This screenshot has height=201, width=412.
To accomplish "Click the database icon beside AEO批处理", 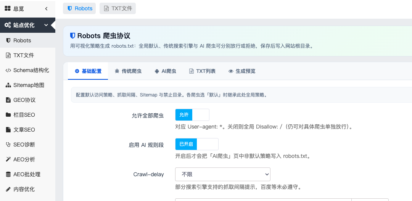I will tap(8, 174).
